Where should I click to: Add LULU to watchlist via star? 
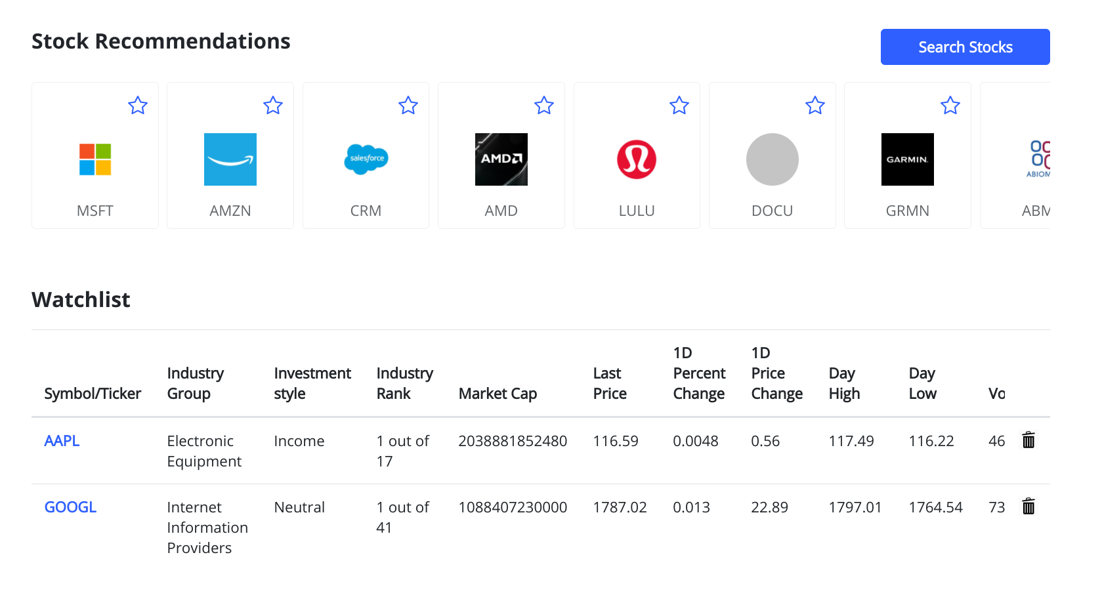679,105
